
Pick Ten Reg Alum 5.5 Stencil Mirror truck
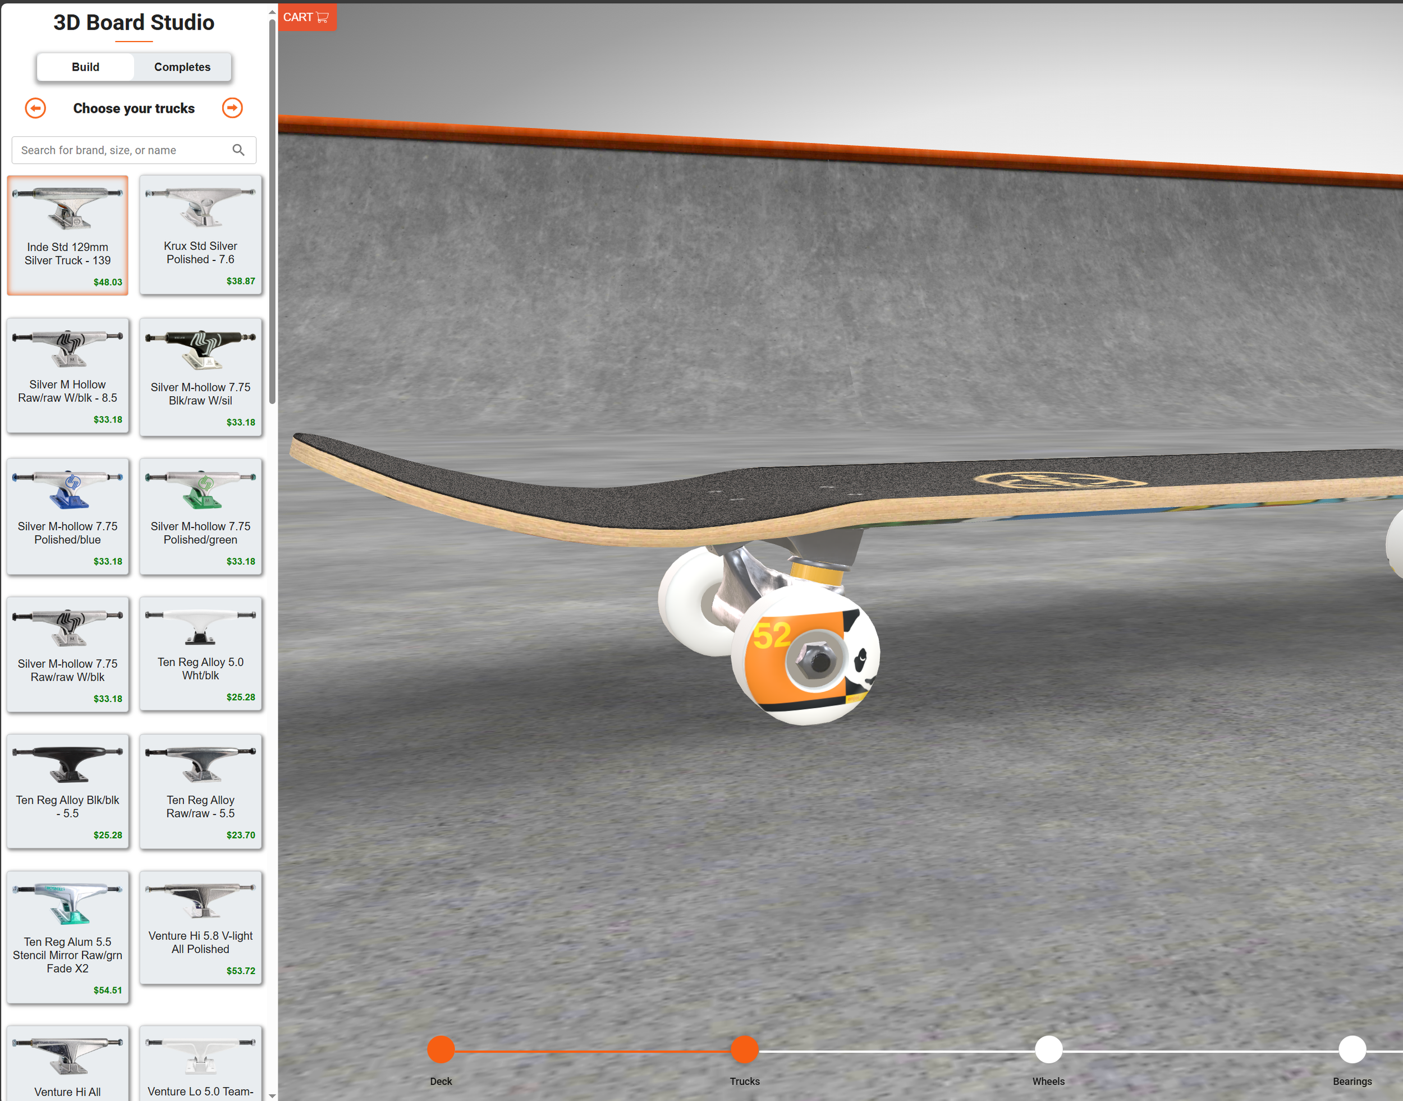pos(68,937)
